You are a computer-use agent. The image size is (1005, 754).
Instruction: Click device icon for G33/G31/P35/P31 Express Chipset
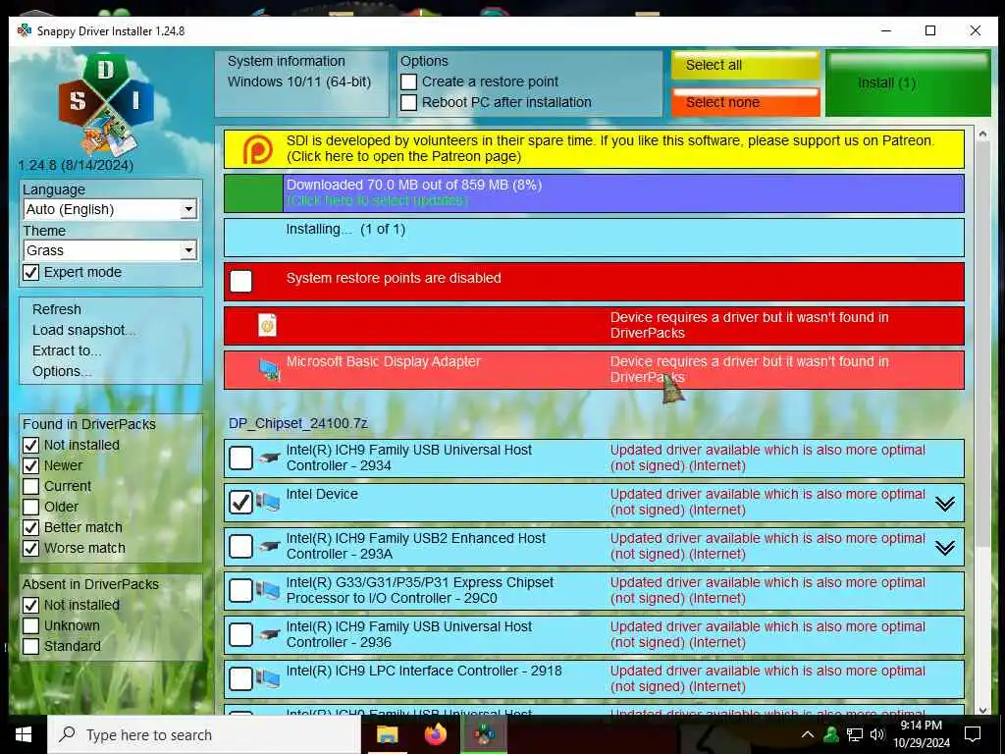pos(268,590)
